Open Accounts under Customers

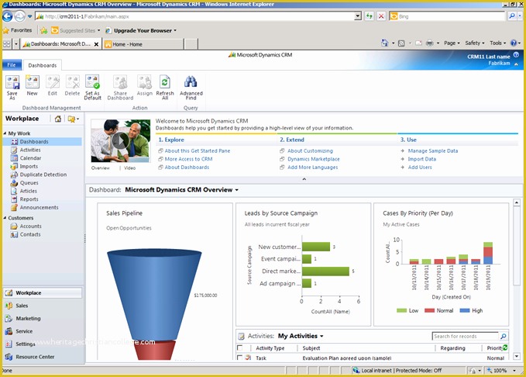click(30, 227)
